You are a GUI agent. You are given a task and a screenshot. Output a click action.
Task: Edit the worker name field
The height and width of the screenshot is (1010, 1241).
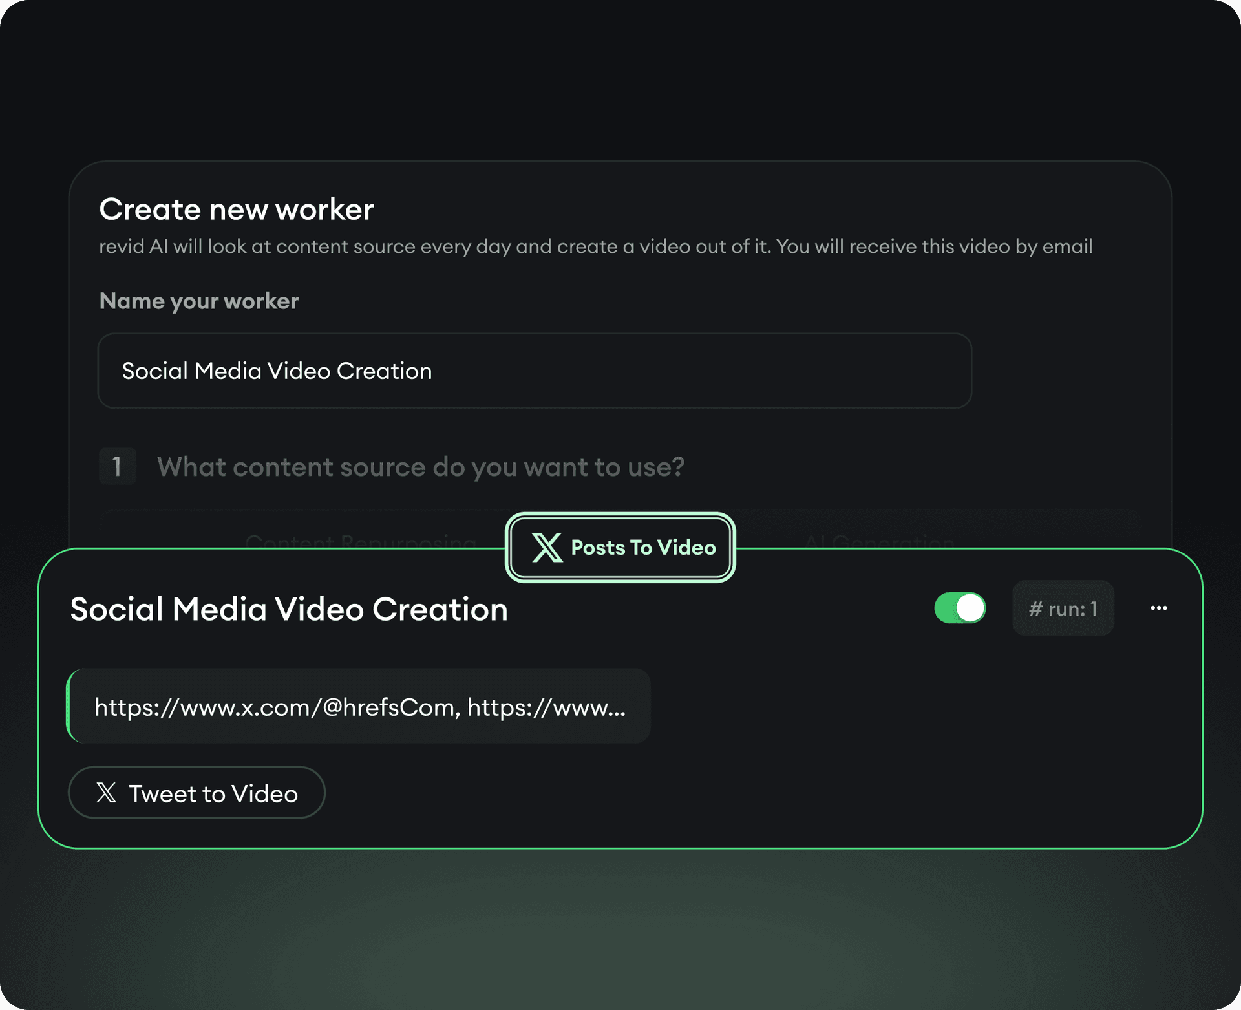pos(534,371)
